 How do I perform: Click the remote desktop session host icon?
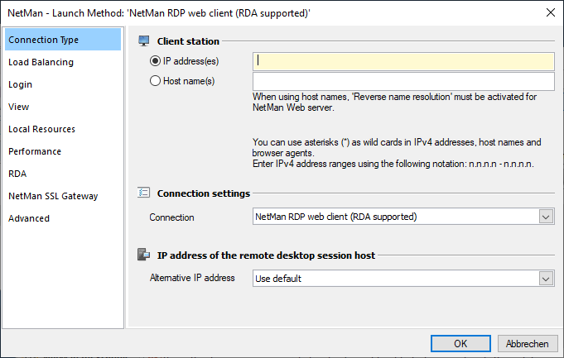tap(144, 255)
